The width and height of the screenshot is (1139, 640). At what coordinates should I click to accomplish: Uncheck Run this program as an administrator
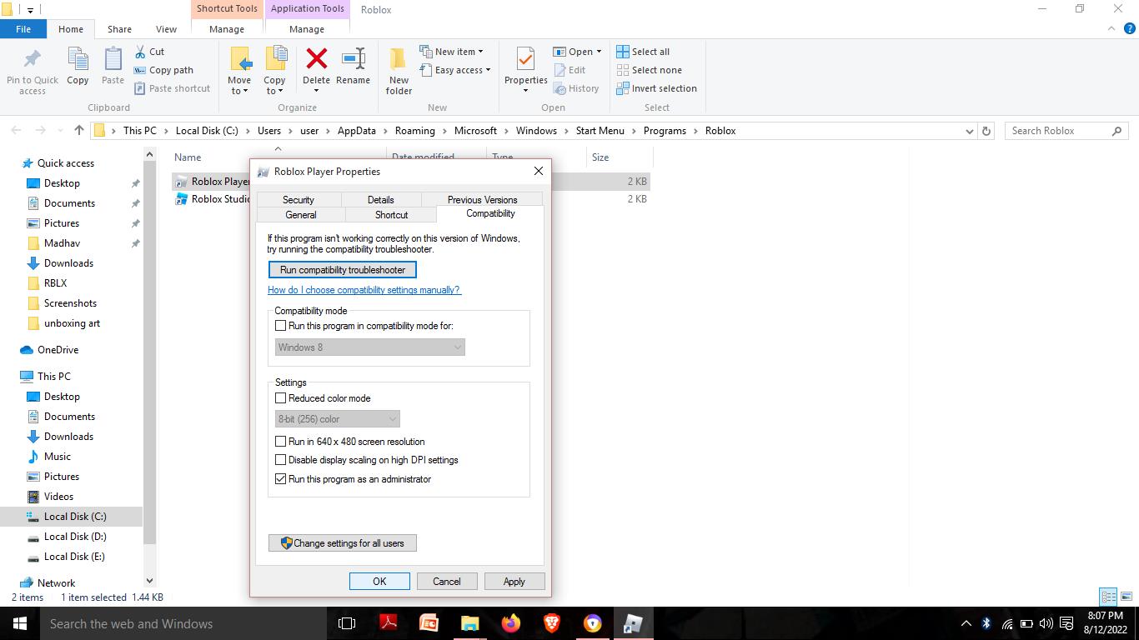pos(281,479)
